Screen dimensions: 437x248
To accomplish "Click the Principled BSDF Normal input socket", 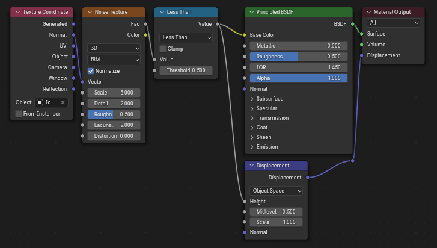I will (x=245, y=89).
